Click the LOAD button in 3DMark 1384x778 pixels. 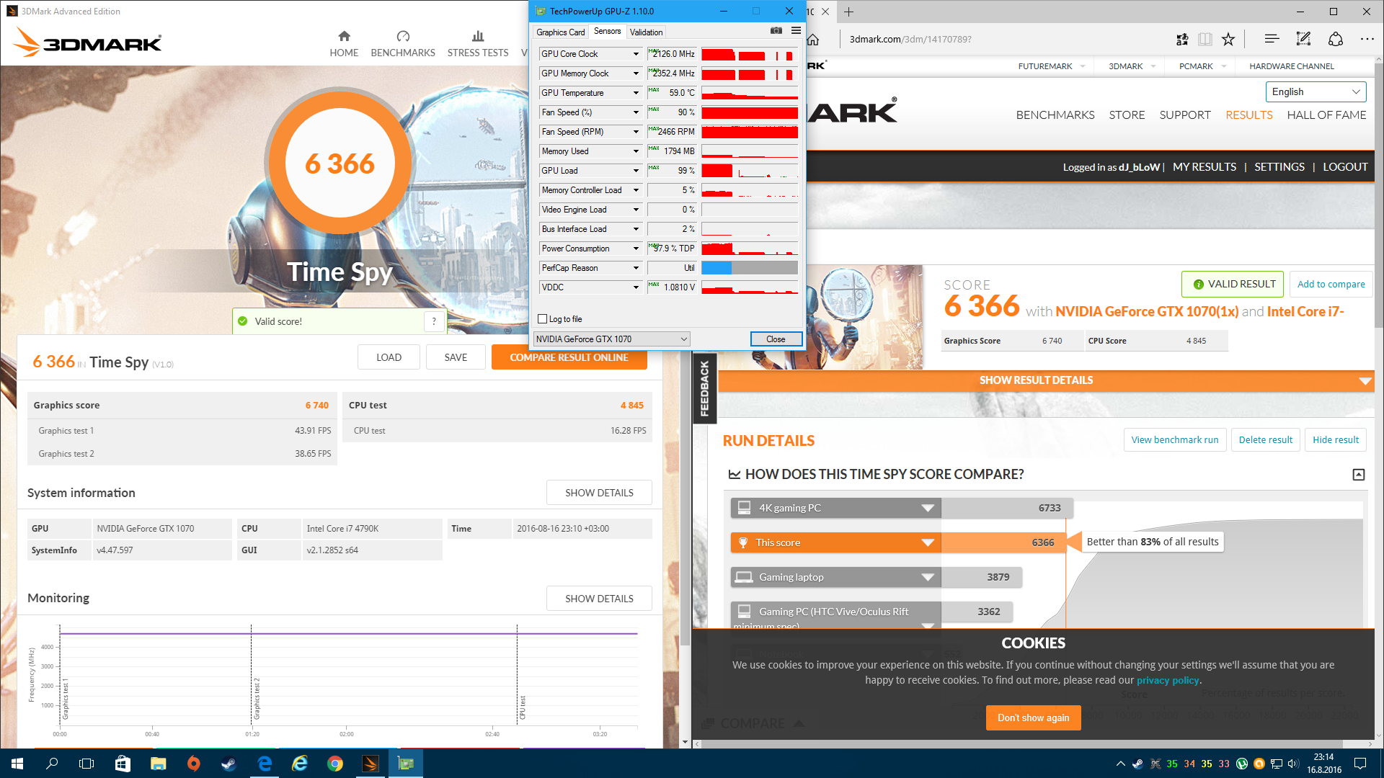pyautogui.click(x=389, y=357)
